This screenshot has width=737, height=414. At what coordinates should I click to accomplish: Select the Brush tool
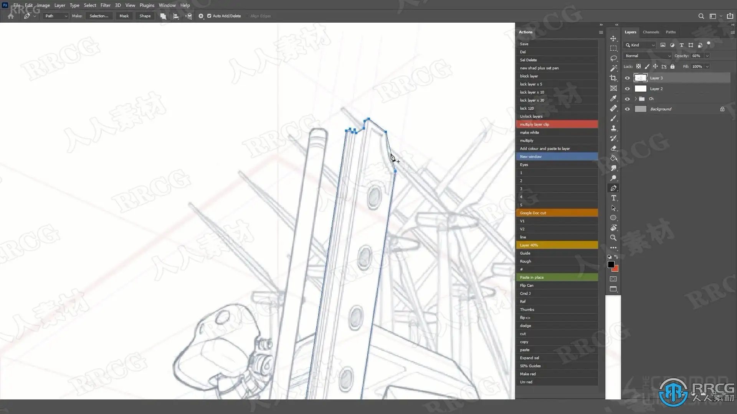coord(613,118)
